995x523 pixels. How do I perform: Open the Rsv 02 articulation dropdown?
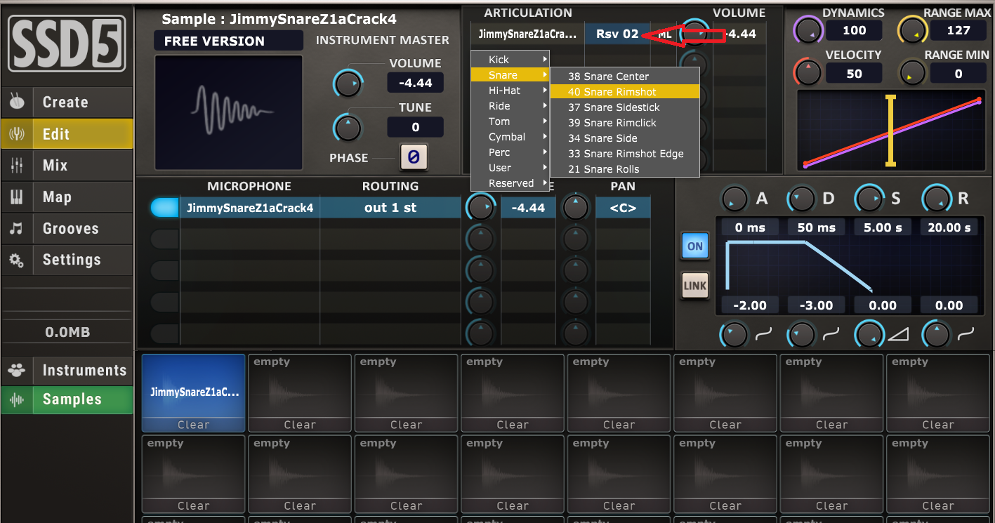(617, 34)
